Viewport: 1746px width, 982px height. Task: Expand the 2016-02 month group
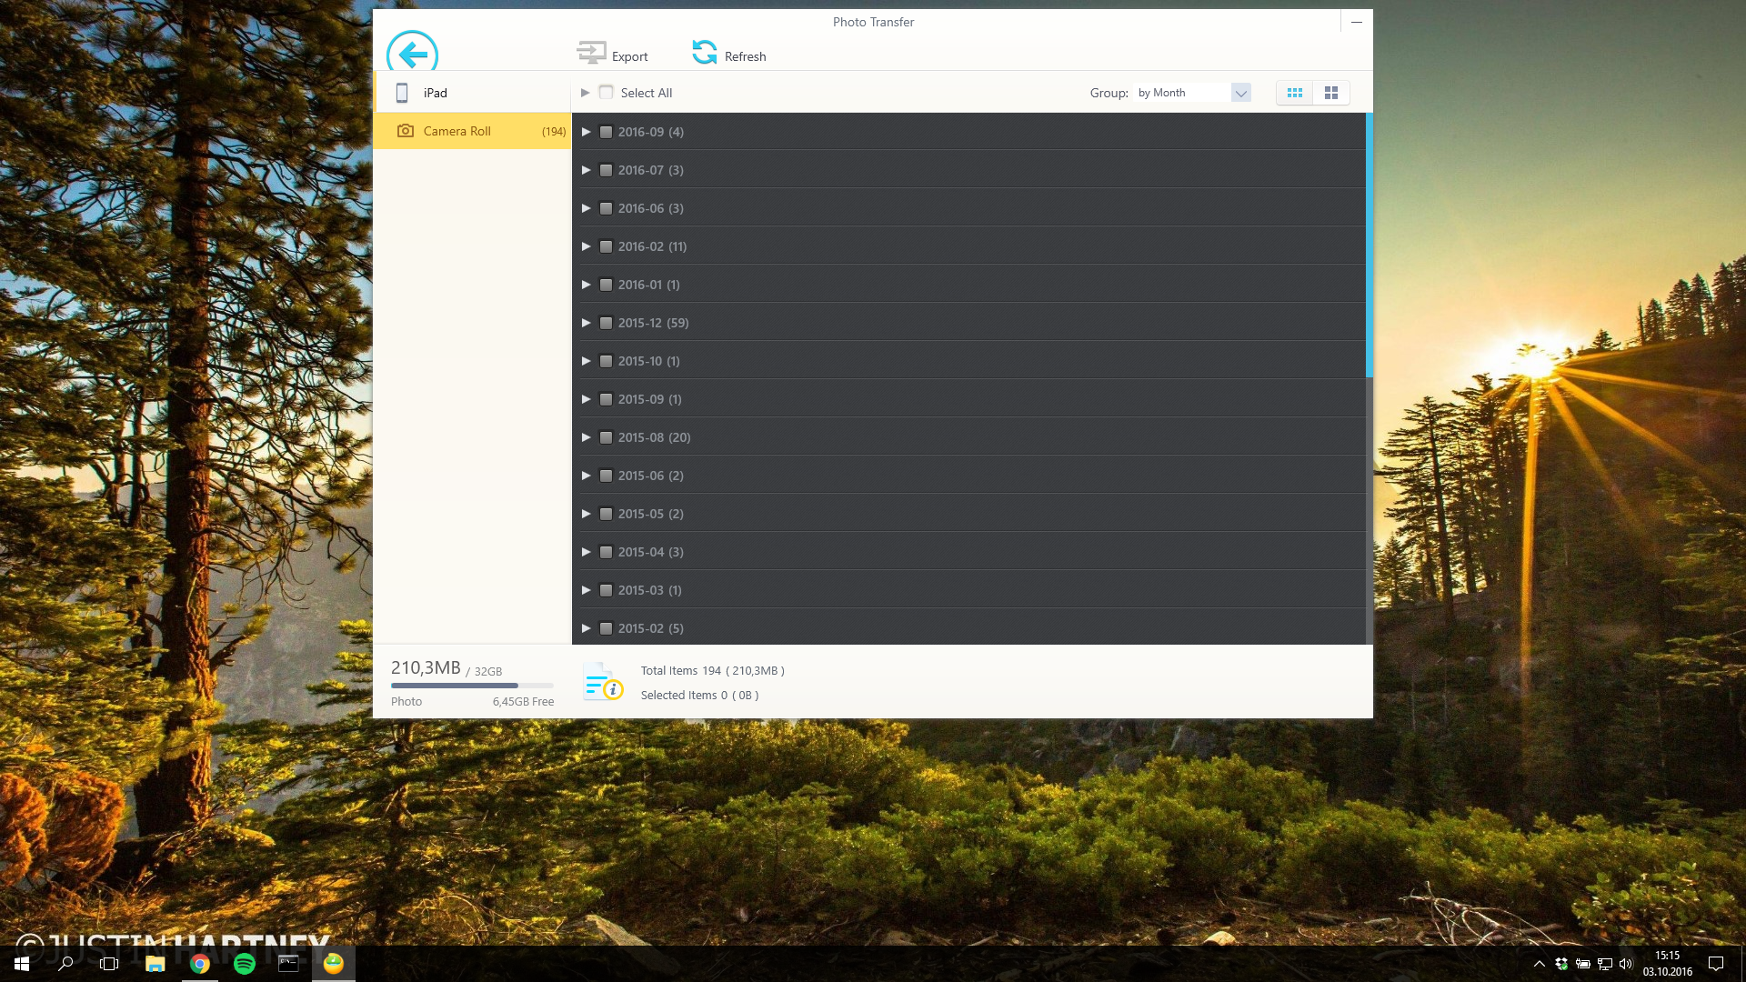pos(587,246)
